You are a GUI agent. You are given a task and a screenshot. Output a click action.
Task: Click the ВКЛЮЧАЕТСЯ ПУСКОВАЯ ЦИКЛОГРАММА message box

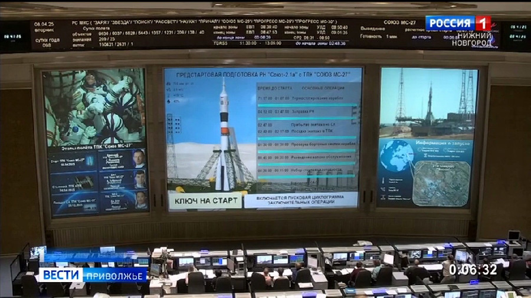300,200
